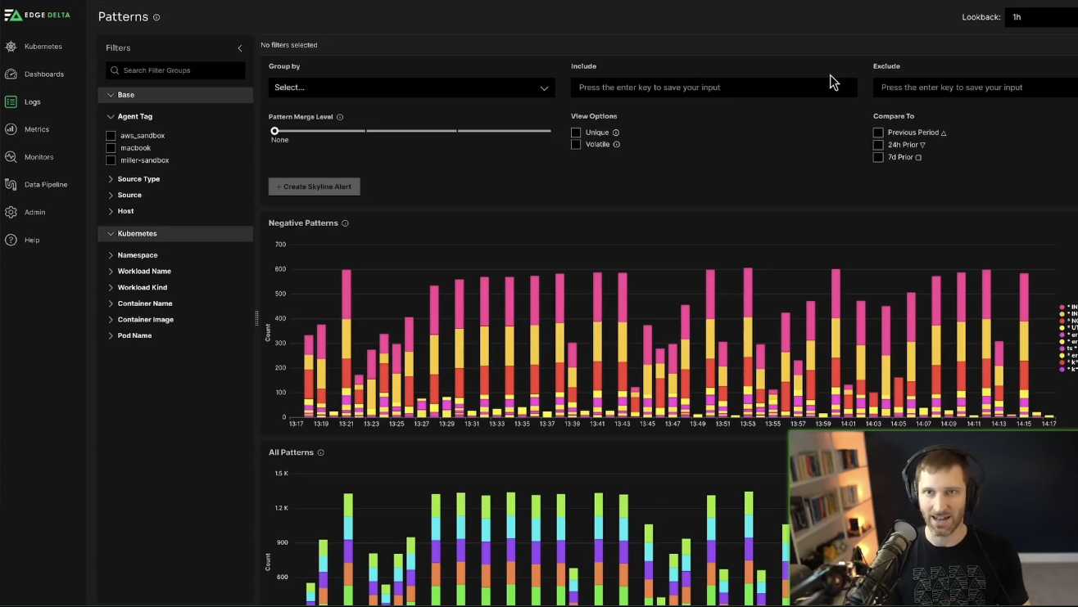Screen dimensions: 1078x607
Task: Click the Pattern Merge Level slider handle
Action: (x=274, y=131)
